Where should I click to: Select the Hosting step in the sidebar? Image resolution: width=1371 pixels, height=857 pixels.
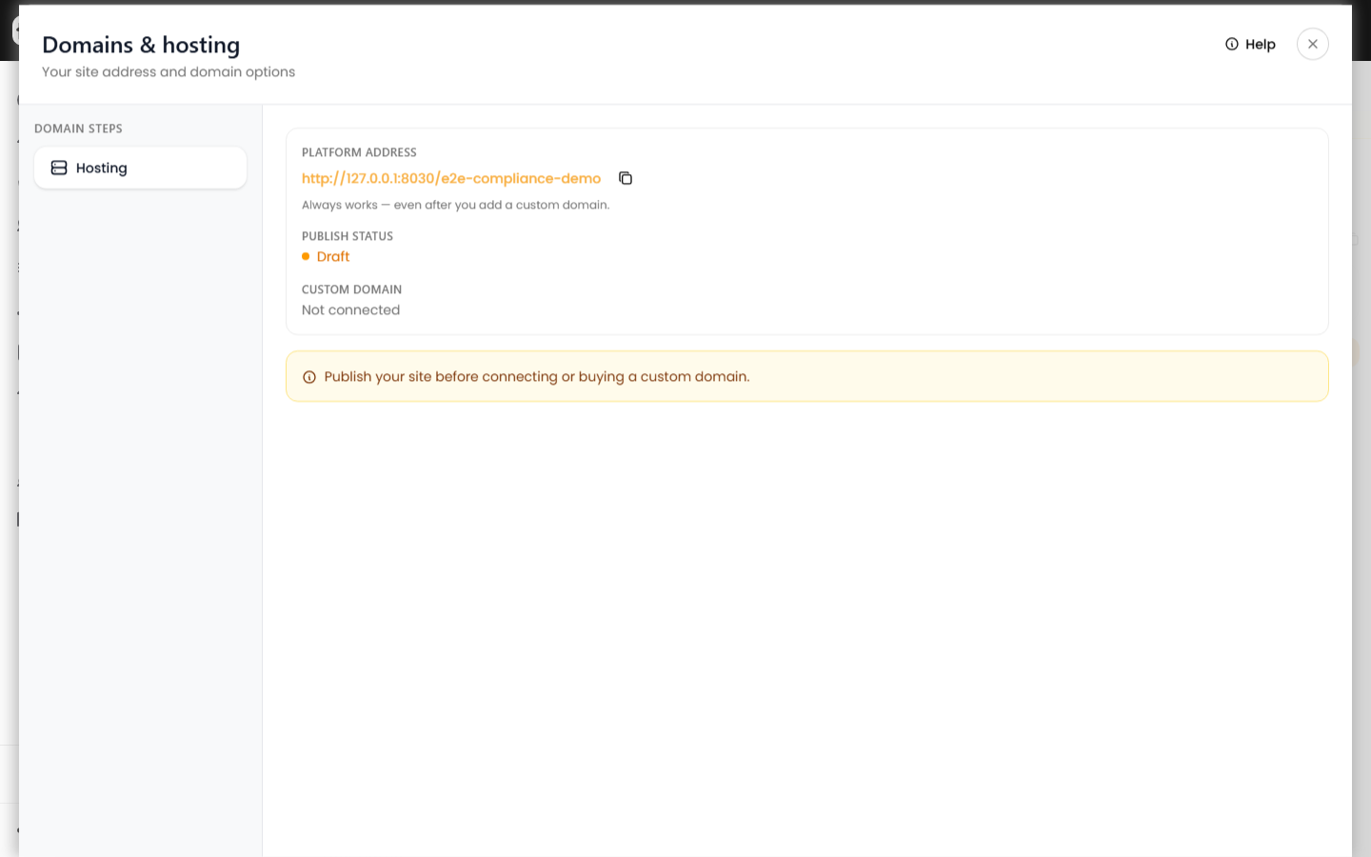(x=140, y=168)
